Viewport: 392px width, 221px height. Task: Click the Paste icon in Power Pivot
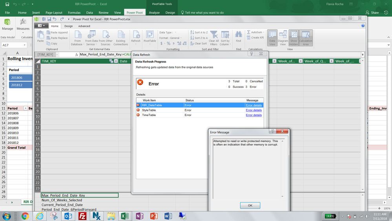[x=40, y=37]
